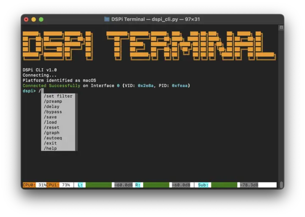Click the Sub: channel label
Image resolution: width=305 pixels, height=217 pixels.
[203, 185]
